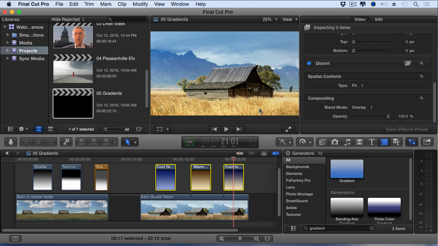Image resolution: width=438 pixels, height=246 pixels.
Task: Select the Textures generator category
Action: coord(293,215)
